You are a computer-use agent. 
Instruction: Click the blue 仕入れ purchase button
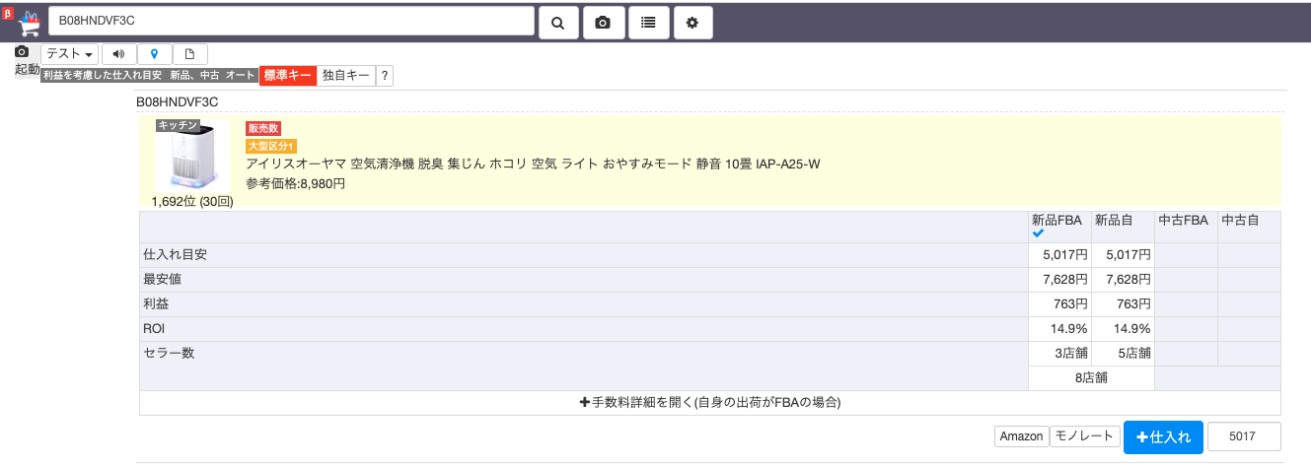pos(1163,436)
